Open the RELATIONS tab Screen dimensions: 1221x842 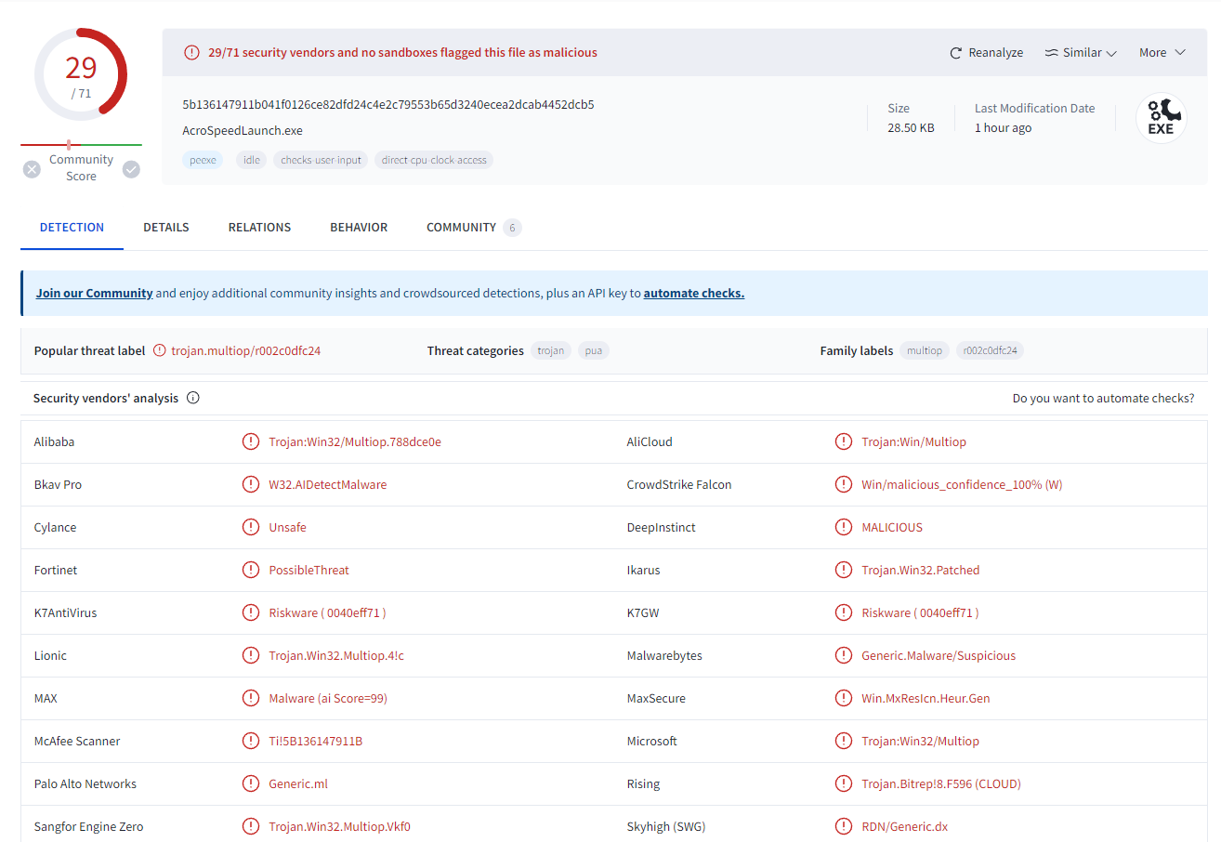point(259,227)
